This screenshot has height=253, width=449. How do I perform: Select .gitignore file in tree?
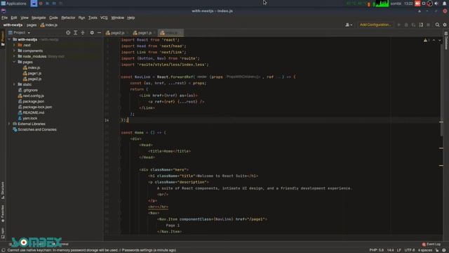click(x=28, y=90)
